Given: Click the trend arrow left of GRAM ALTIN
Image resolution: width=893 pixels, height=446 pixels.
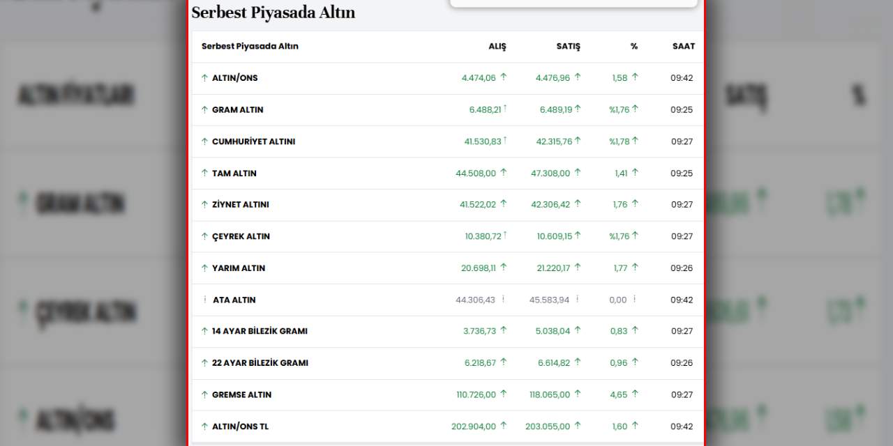Looking at the screenshot, I should tap(204, 109).
